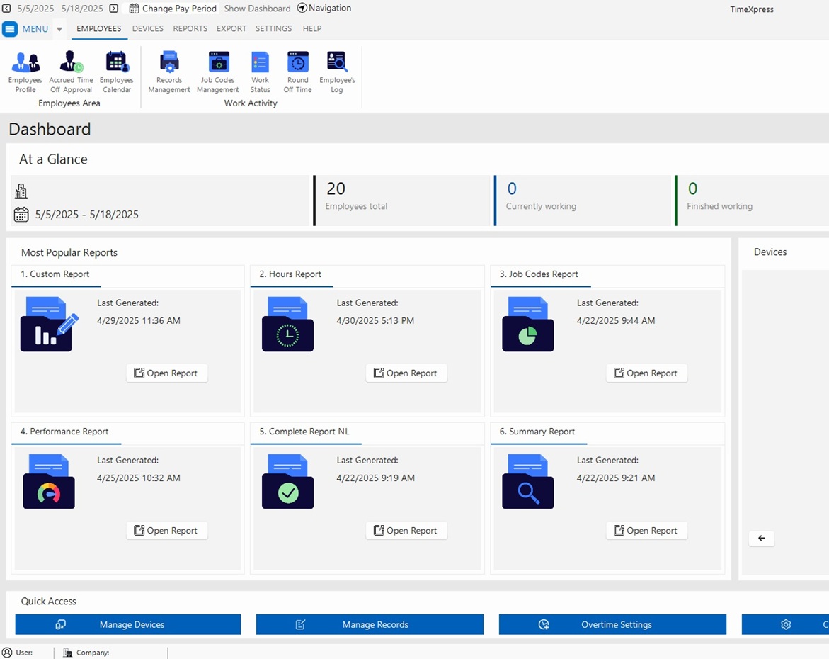Viewport: 829px width, 659px height.
Task: Click the gear quick access button
Action: (x=786, y=624)
